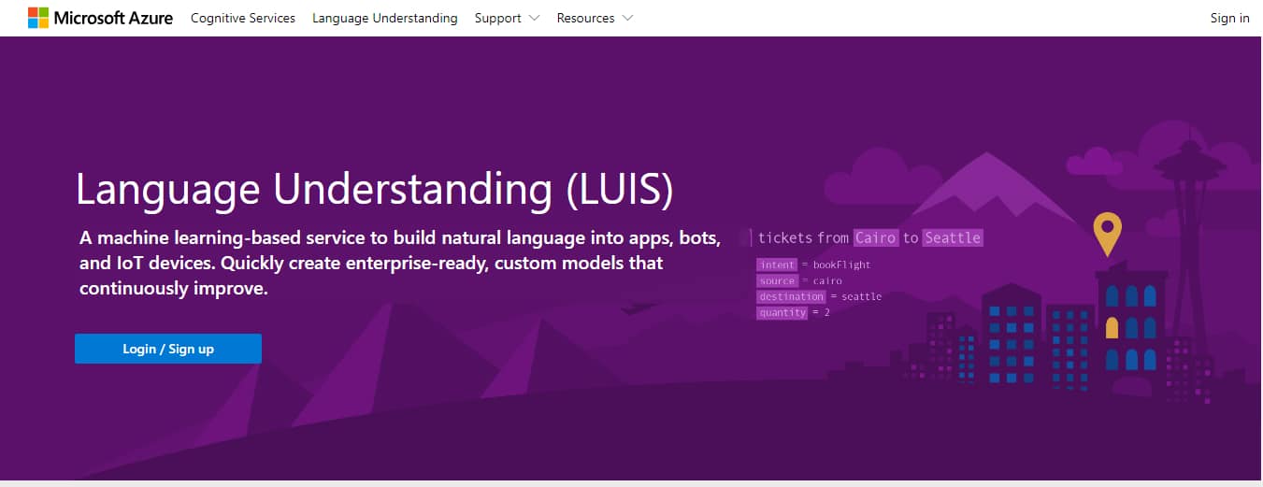Viewport: 1263px width, 487px height.
Task: Click the intent label in the example
Action: 777,265
